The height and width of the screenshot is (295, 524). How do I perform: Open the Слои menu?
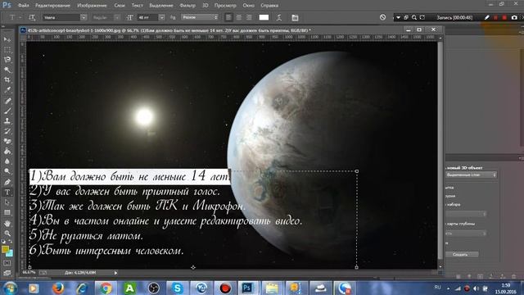pyautogui.click(x=120, y=6)
